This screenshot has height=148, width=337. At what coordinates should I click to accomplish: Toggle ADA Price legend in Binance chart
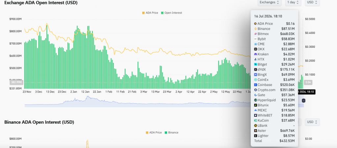click(154, 133)
